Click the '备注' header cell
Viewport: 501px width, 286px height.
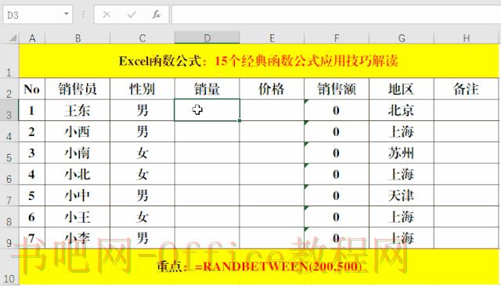[x=467, y=89]
